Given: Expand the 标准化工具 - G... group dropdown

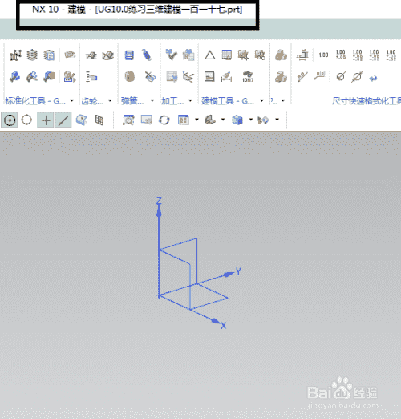Looking at the screenshot, I should point(72,100).
